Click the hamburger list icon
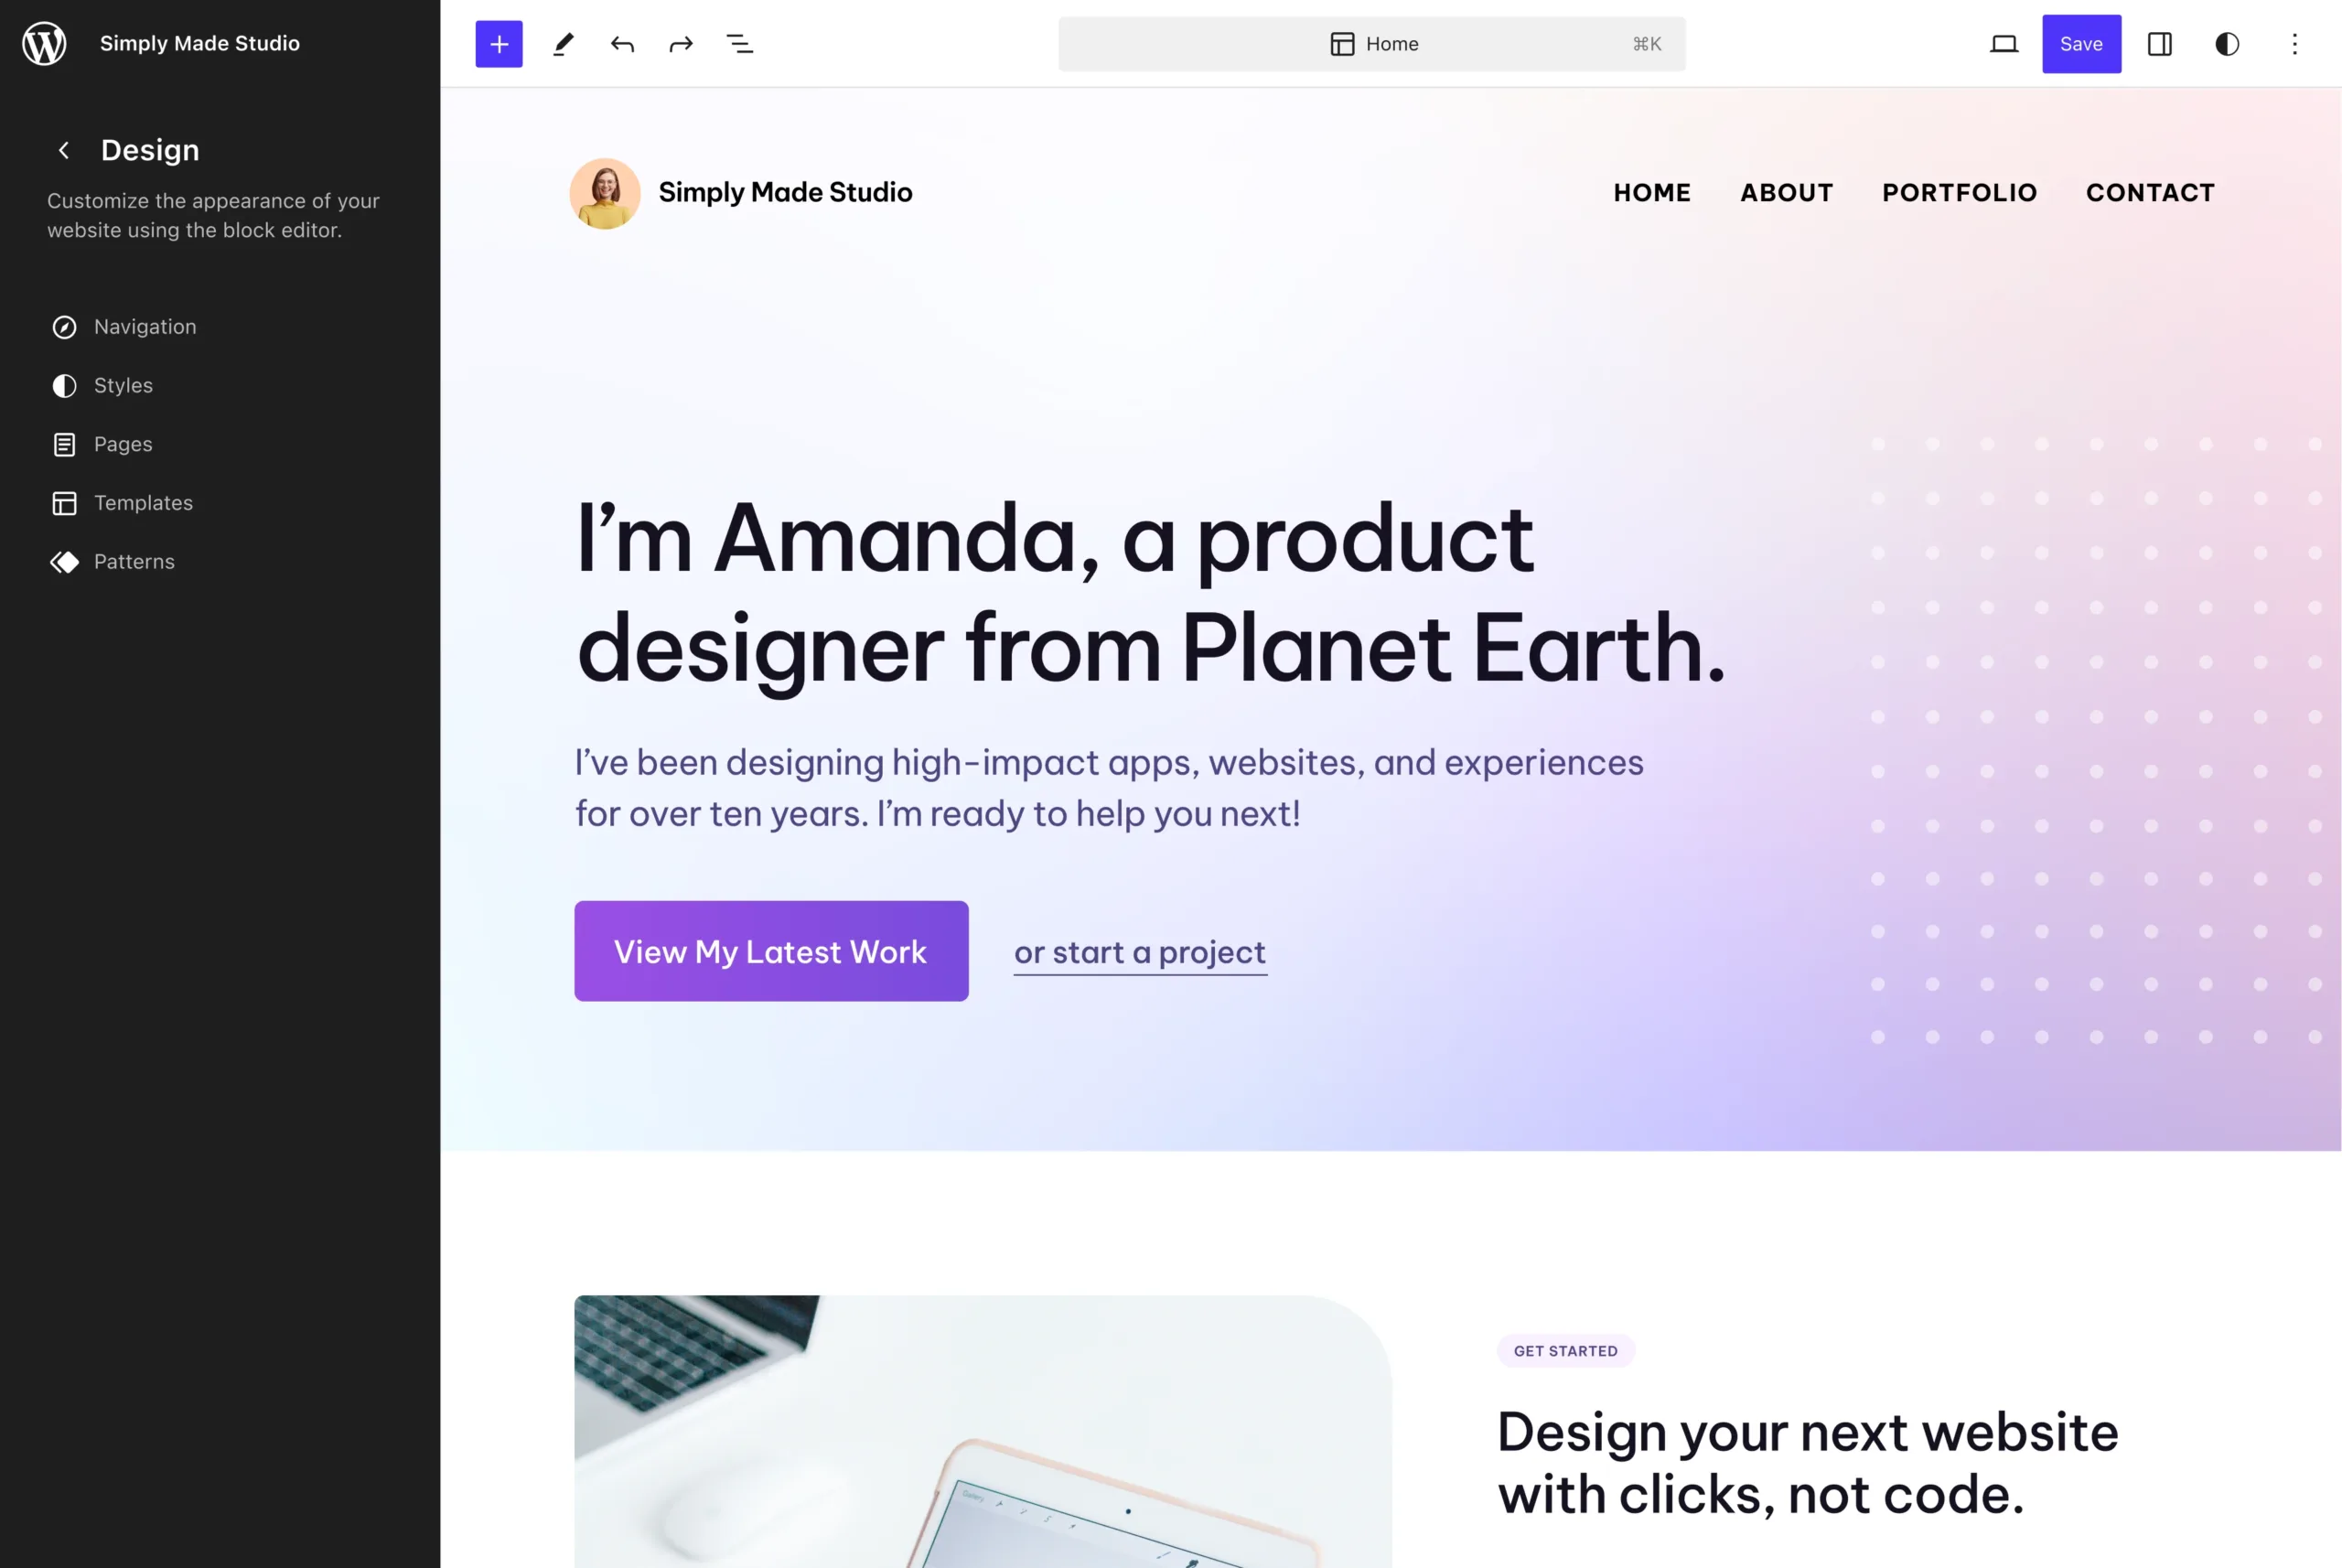 pyautogui.click(x=737, y=44)
